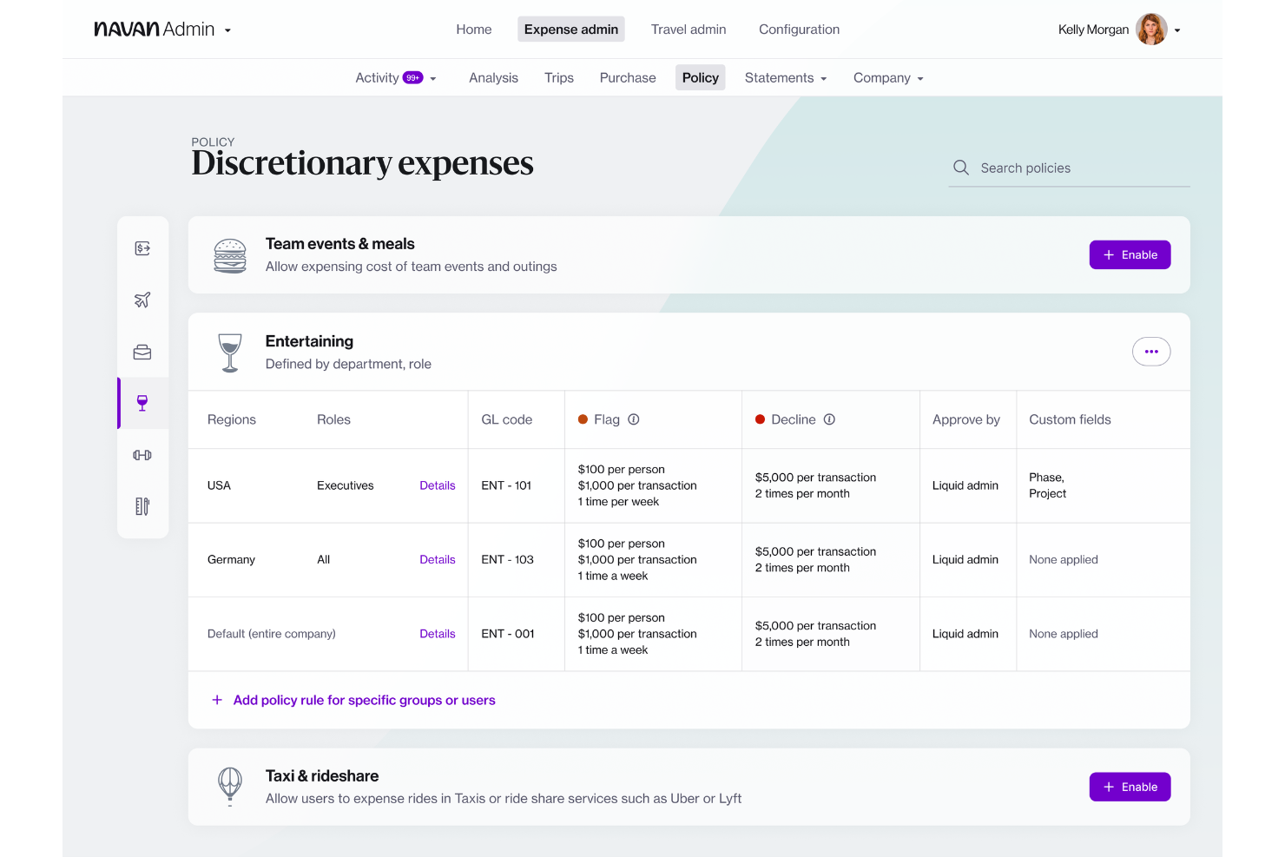Switch to the Travel admin tab
Screen dimensions: 1285x857
coord(688,29)
